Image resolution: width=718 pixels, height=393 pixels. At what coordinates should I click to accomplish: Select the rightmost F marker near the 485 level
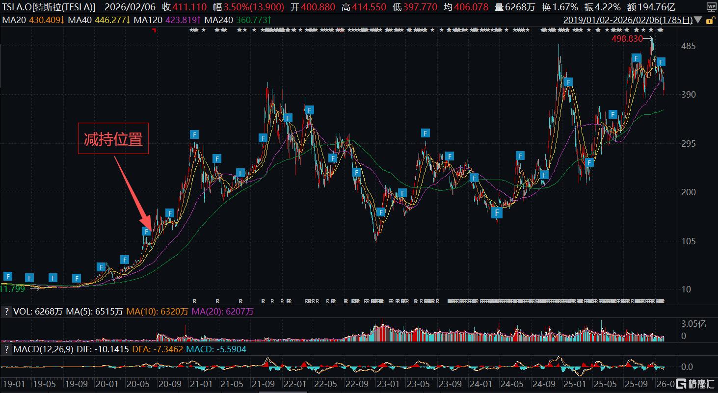click(661, 62)
